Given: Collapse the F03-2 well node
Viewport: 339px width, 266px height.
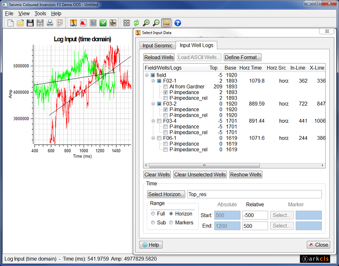Looking at the screenshot, I should tap(153, 104).
